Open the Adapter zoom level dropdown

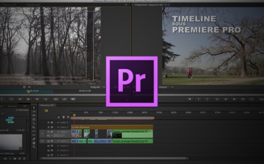166,87
